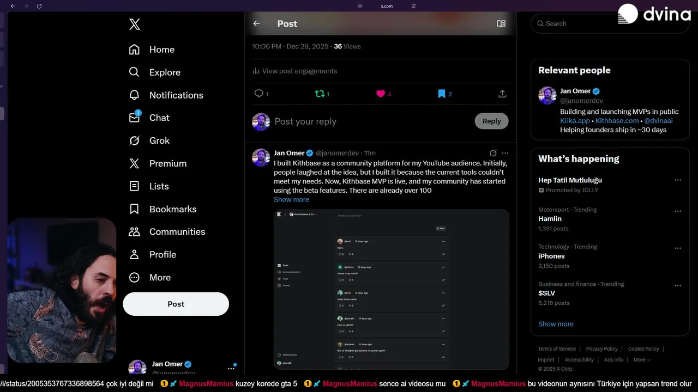The height and width of the screenshot is (392, 698).
Task: Open Chat with unread badge
Action: [x=159, y=118]
